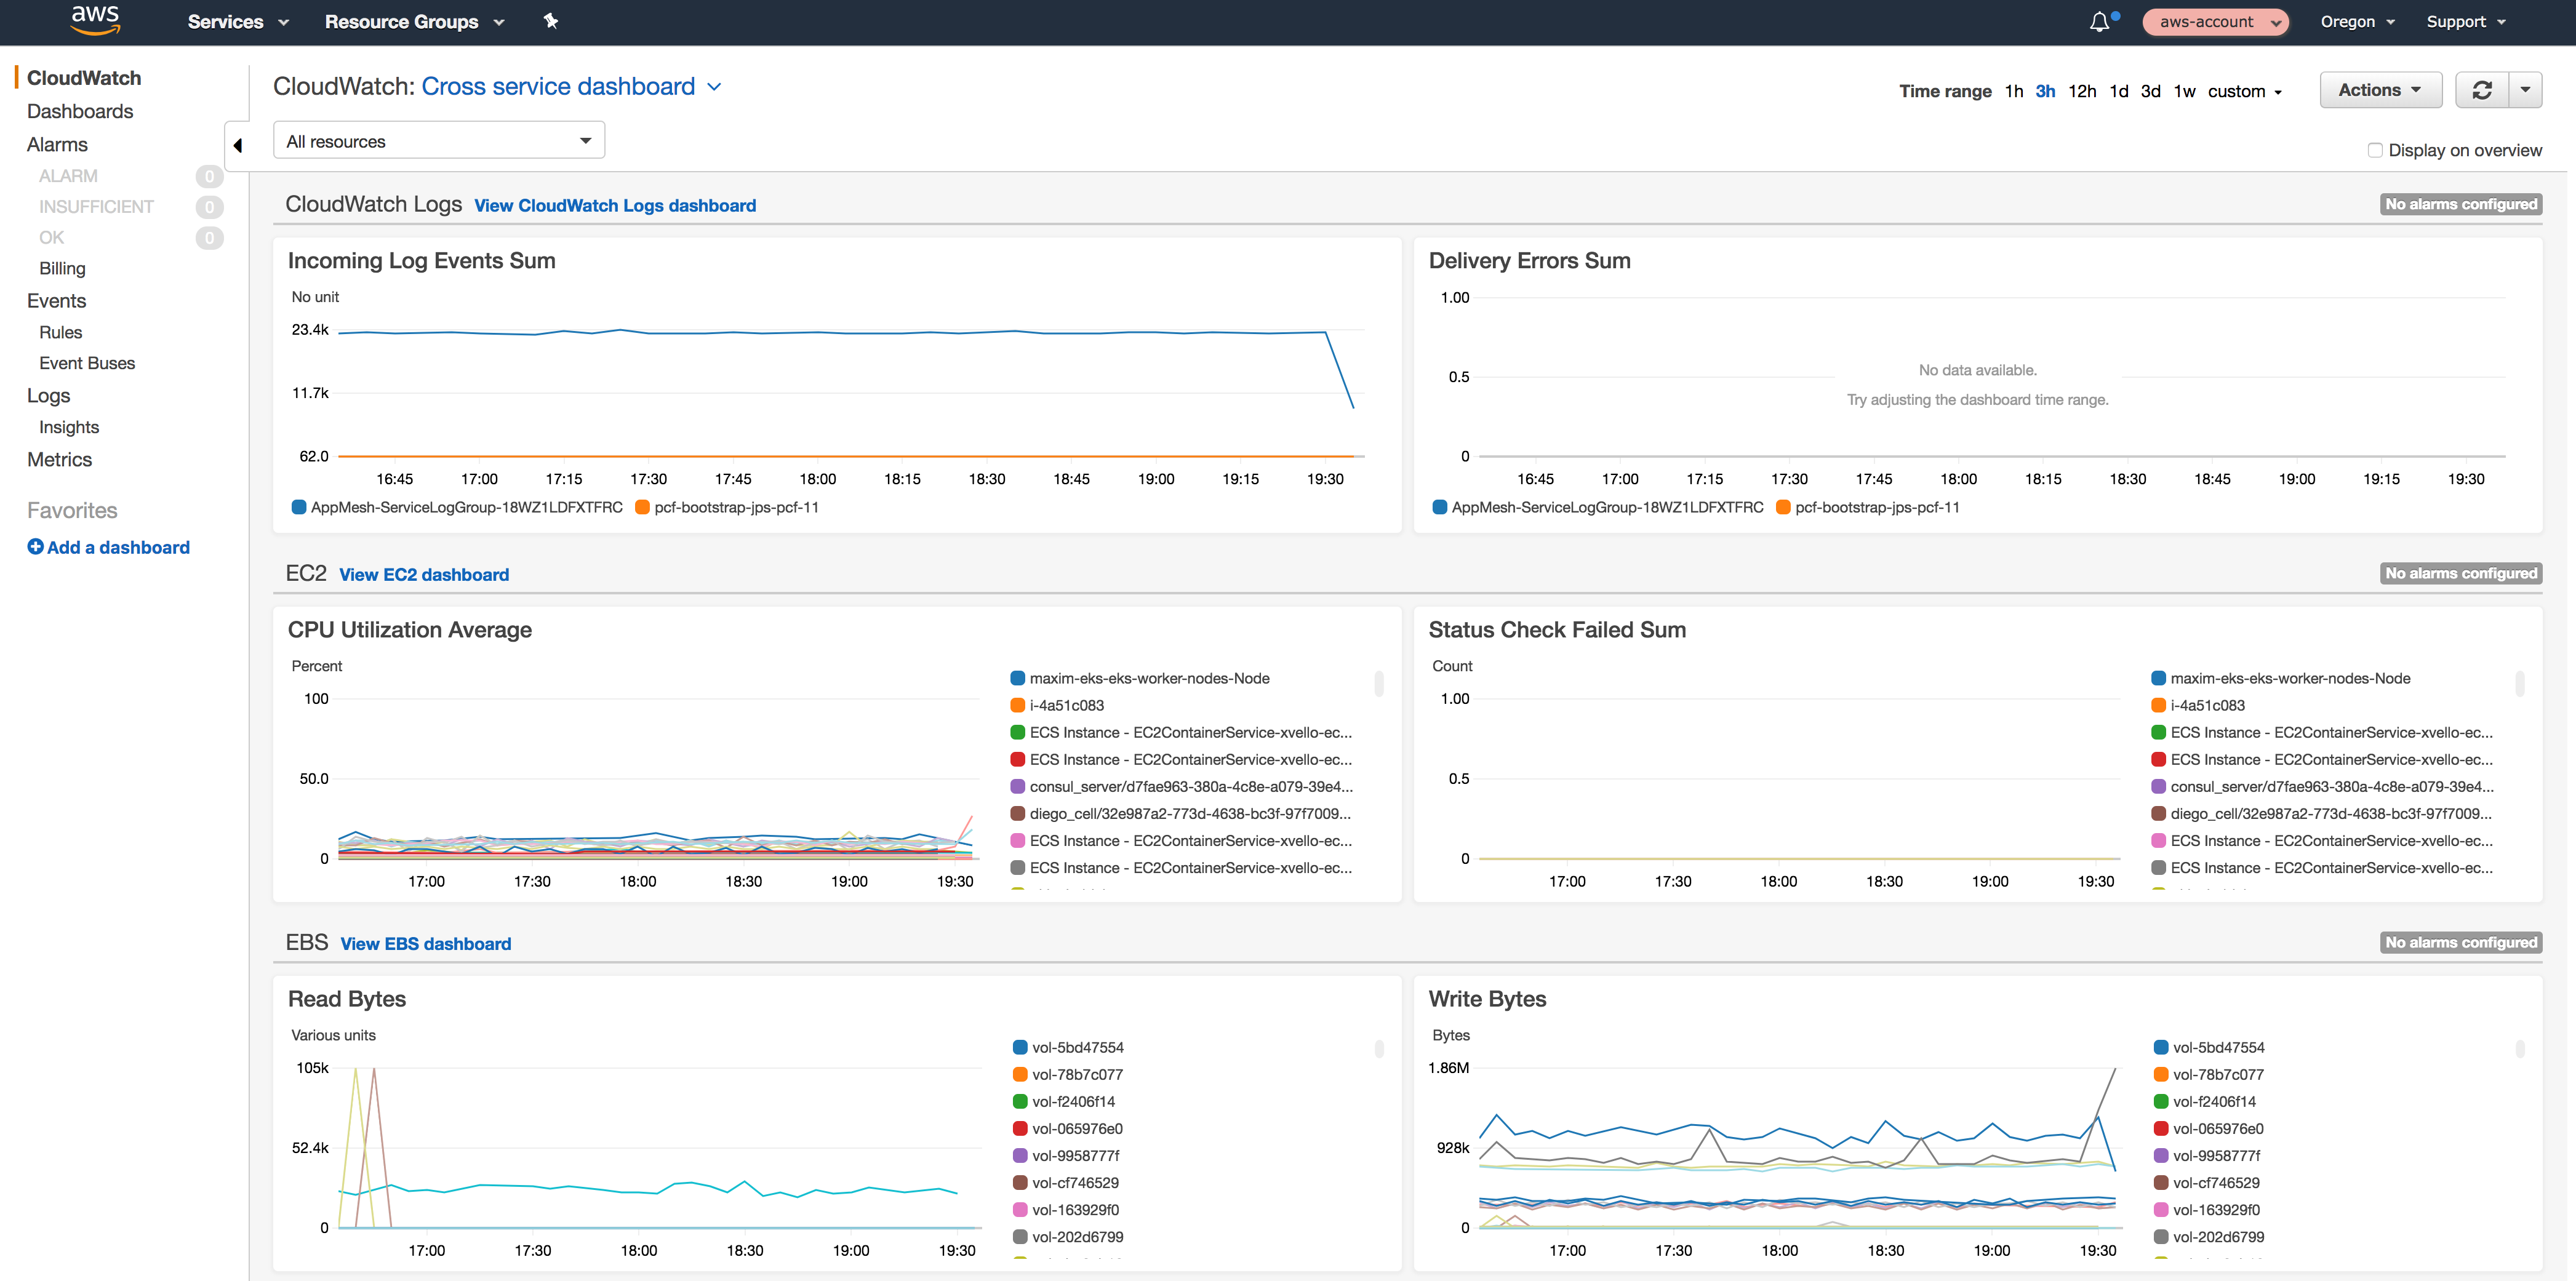
Task: Open the Cross service dashboard selector chevron
Action: 714,88
